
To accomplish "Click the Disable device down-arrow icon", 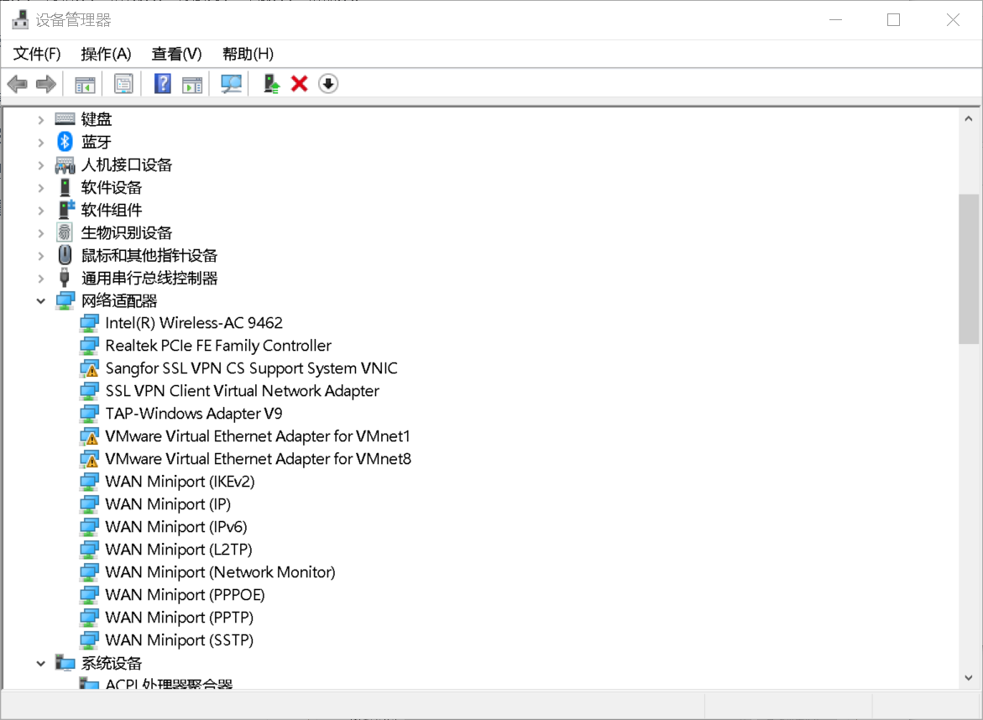I will pyautogui.click(x=327, y=83).
